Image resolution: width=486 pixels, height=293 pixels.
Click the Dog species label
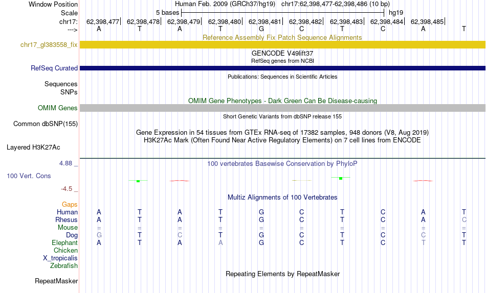[72, 235]
